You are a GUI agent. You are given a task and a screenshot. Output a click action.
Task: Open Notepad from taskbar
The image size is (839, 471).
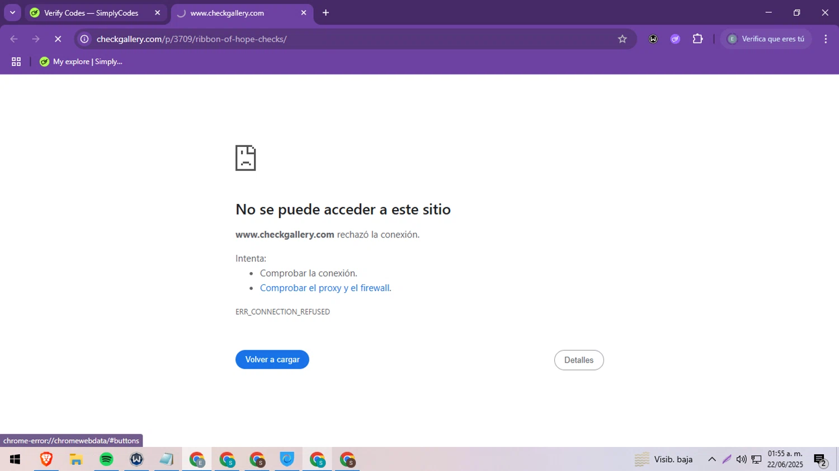[167, 460]
